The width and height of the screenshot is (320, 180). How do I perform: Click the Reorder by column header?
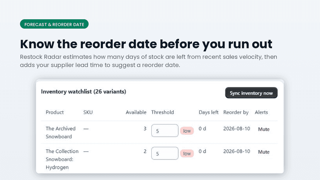[236, 112]
